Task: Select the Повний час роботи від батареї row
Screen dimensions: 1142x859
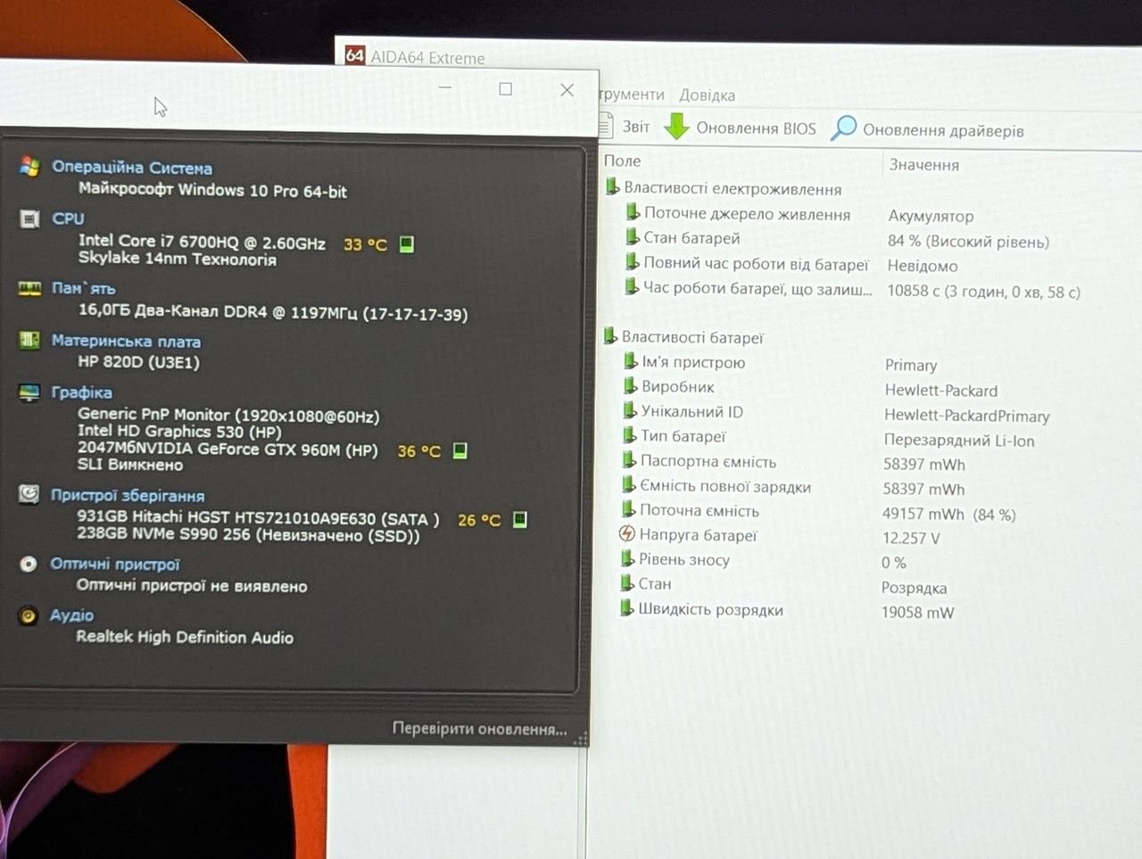Action: [746, 264]
